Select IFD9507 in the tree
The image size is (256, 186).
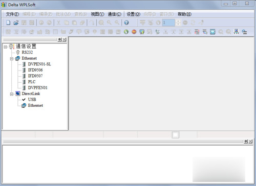pos(35,76)
